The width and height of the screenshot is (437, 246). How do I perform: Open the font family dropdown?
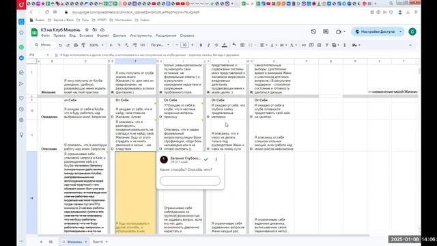(x=160, y=45)
